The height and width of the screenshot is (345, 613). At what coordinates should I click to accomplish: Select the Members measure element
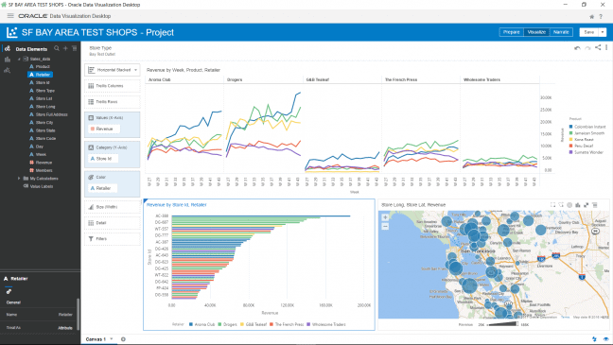[44, 171]
